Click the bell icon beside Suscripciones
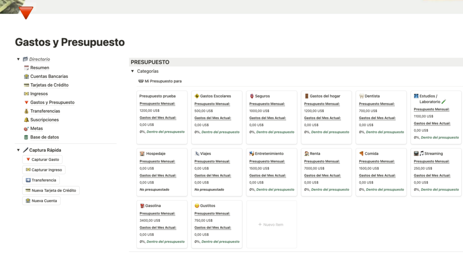Viewport: 463px width, 258px height. [26, 120]
